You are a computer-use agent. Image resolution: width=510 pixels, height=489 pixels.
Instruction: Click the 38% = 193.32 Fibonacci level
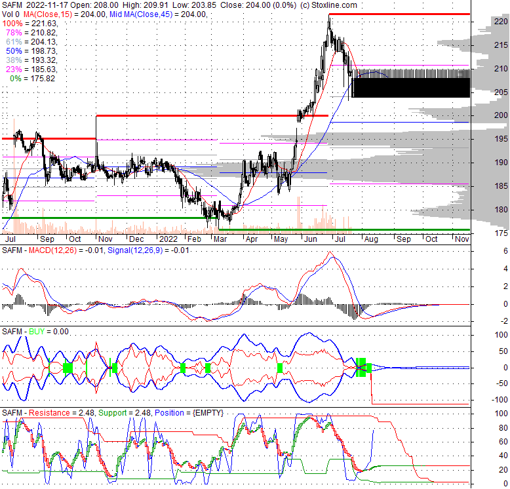tap(31, 60)
